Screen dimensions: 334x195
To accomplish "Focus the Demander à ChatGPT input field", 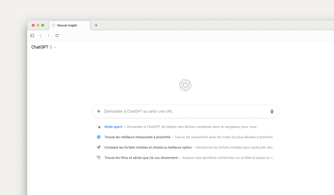I will point(185,111).
